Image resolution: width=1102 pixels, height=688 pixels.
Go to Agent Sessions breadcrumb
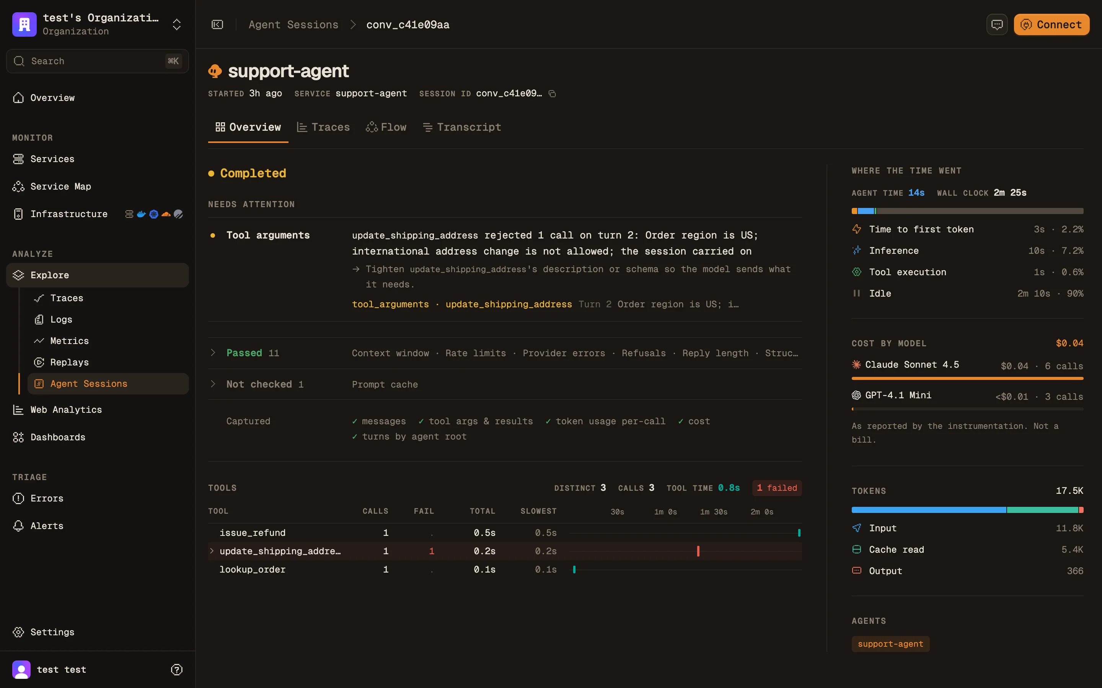[x=293, y=24]
